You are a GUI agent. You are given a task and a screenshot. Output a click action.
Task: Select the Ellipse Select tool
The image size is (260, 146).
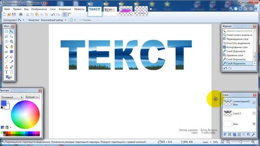[x=6, y=41]
